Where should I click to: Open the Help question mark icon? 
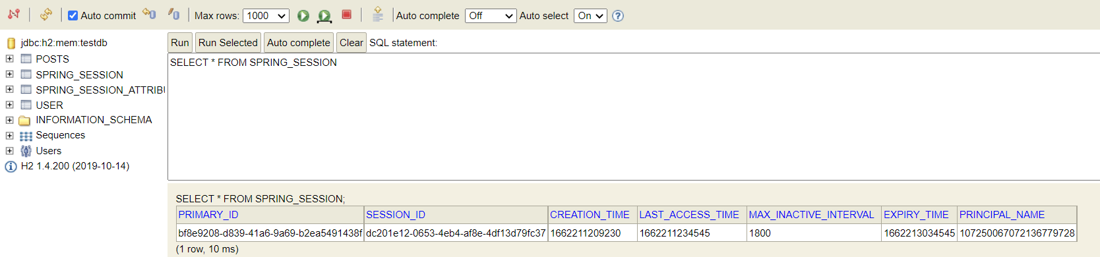point(618,16)
